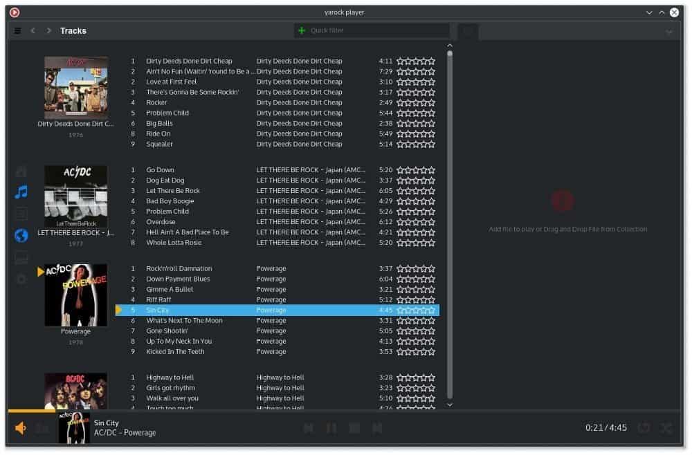Rate the Overdose track with stars
The width and height of the screenshot is (692, 455).
(x=416, y=222)
